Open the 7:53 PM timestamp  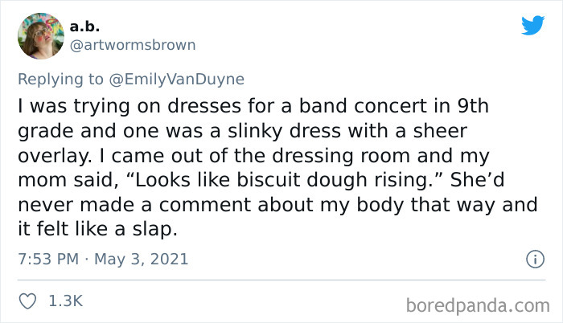[x=48, y=259]
